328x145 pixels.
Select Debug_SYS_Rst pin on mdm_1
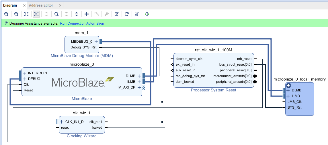point(83,47)
